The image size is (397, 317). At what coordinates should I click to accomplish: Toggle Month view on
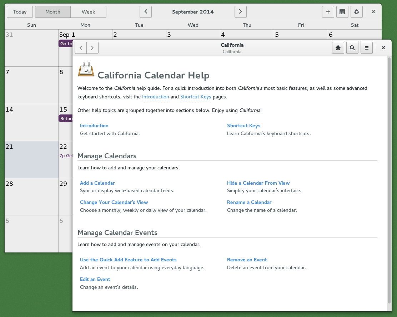click(52, 11)
